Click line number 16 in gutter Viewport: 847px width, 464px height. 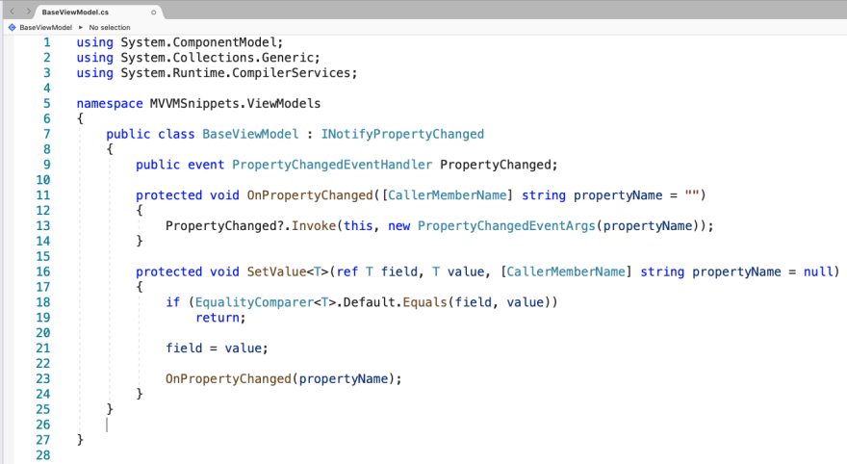(x=42, y=271)
